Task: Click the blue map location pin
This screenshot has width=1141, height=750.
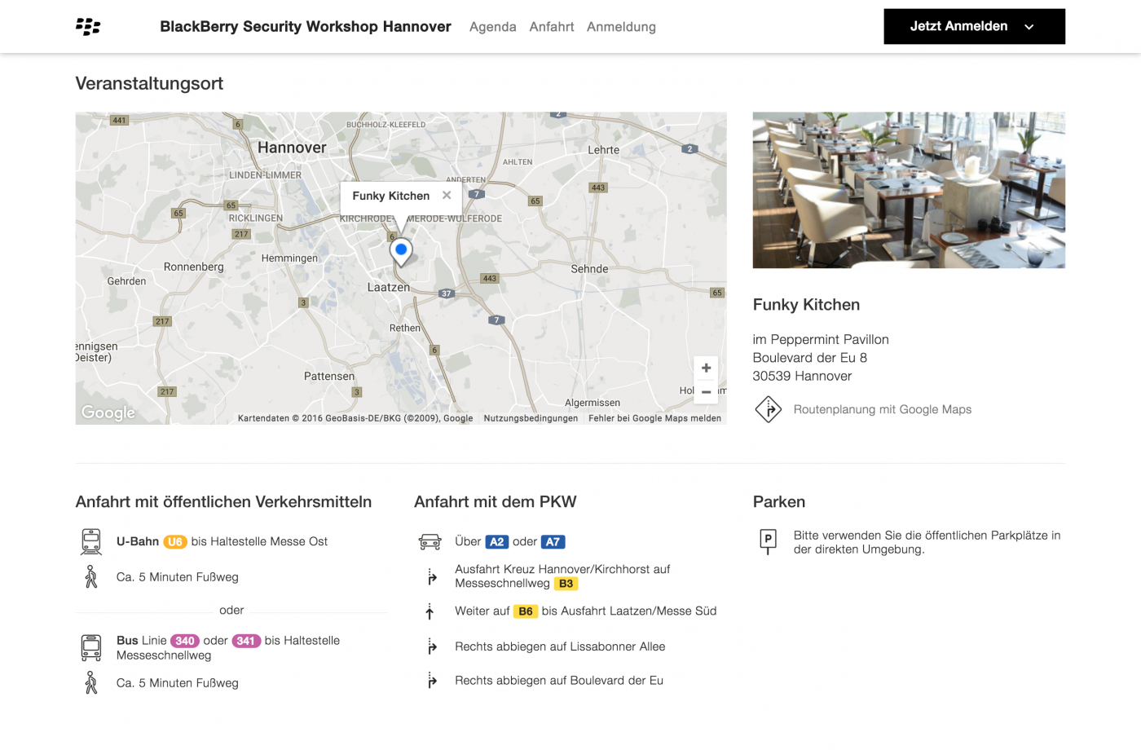Action: [x=401, y=251]
